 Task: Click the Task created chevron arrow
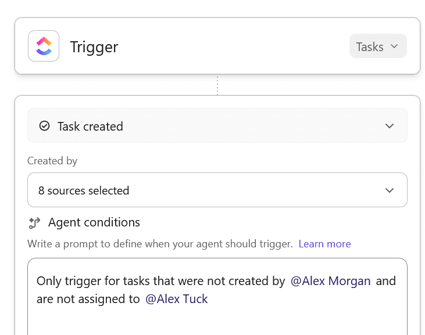coord(390,126)
